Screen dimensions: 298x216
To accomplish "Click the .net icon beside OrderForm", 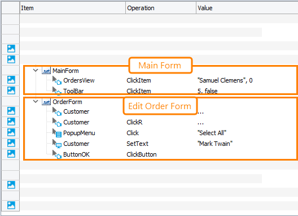I will [46, 102].
